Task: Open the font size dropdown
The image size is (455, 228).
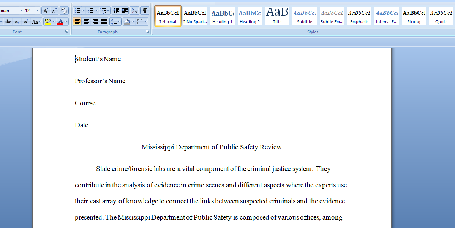Action: (x=37, y=11)
